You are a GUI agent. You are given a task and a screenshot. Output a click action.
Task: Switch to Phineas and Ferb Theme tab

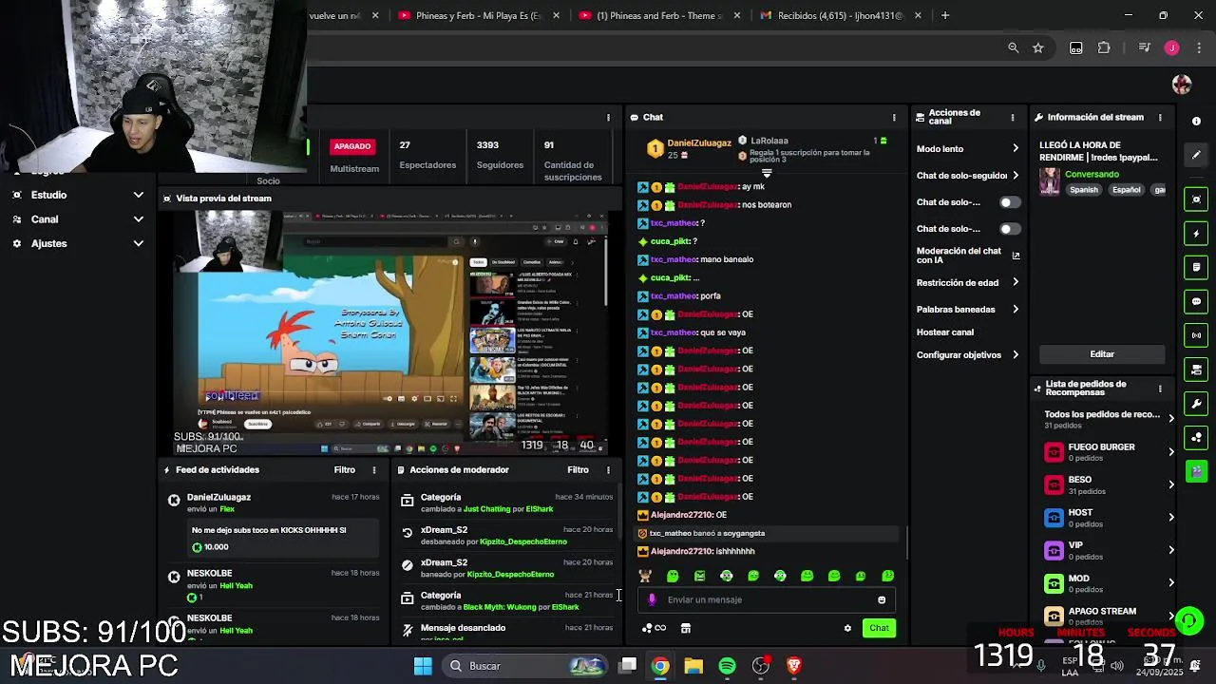[658, 15]
